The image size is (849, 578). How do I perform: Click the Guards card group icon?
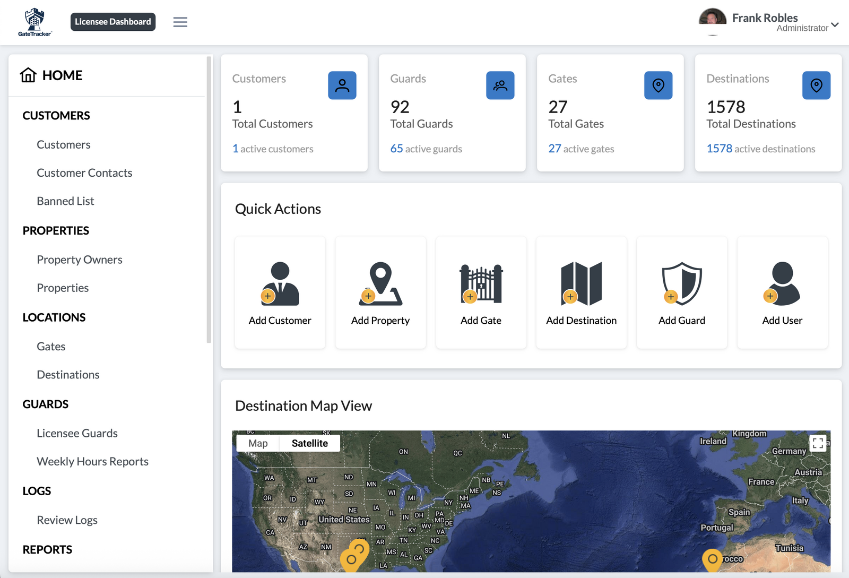click(x=500, y=85)
